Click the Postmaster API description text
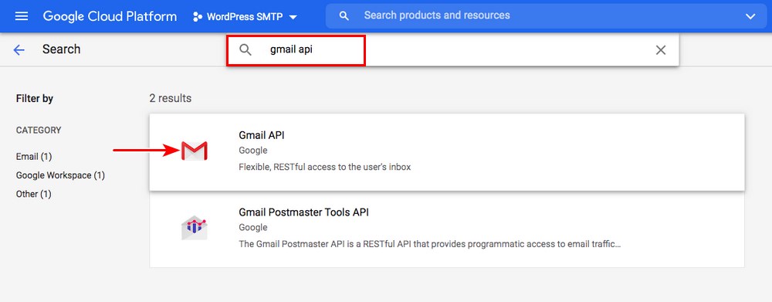This screenshot has width=772, height=302. [429, 244]
